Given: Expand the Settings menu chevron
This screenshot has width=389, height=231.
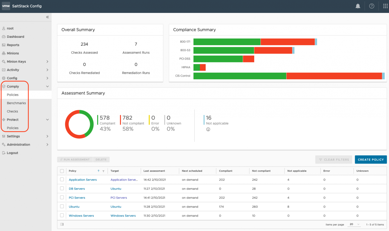Looking at the screenshot, I should [x=47, y=136].
